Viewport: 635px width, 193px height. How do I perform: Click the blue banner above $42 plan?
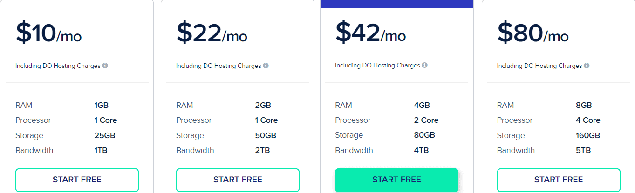pos(396,4)
